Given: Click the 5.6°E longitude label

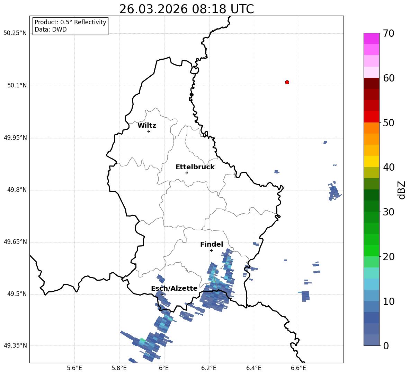Looking at the screenshot, I should point(74,368).
